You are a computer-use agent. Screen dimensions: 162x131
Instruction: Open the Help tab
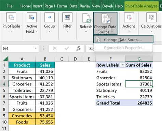[119, 6]
